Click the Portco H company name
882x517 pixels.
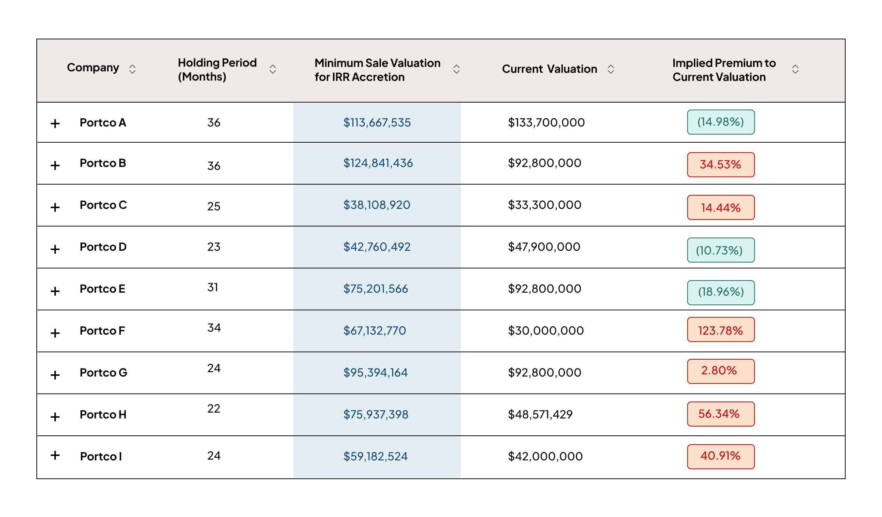(103, 414)
